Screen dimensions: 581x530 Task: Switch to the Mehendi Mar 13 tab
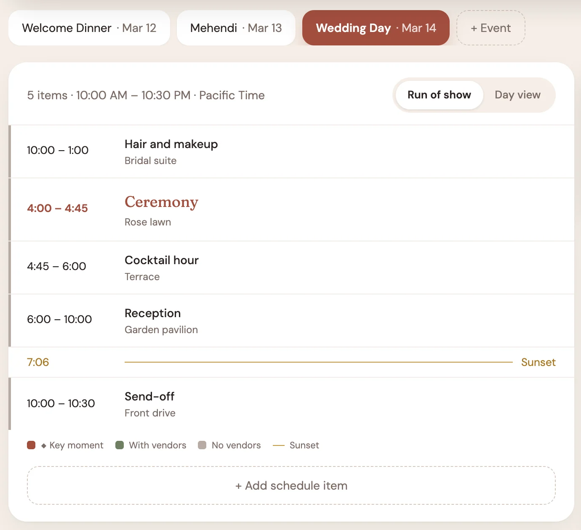236,28
